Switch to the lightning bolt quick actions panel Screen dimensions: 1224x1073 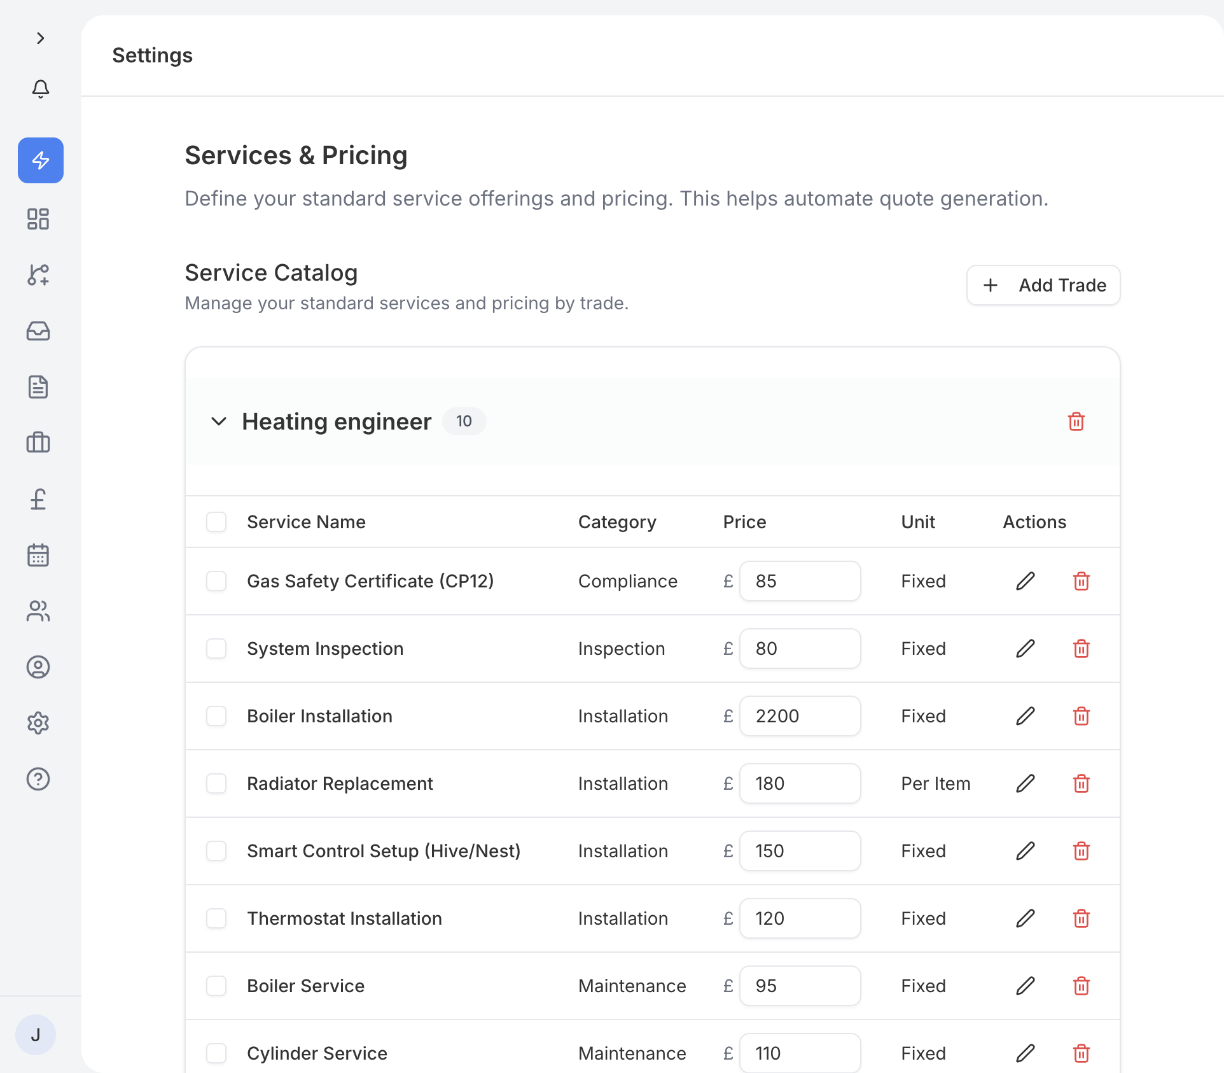(40, 160)
